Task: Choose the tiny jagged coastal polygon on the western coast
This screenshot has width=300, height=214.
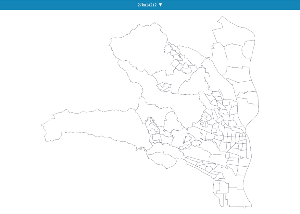Action: (x=141, y=149)
